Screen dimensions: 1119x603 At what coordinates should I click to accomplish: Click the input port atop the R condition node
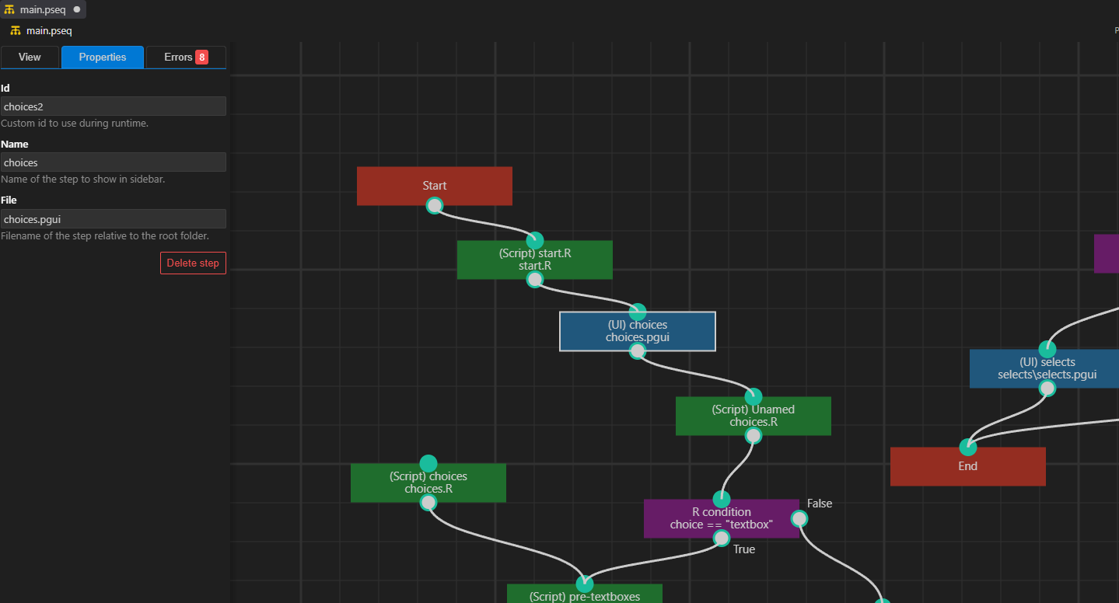point(722,499)
